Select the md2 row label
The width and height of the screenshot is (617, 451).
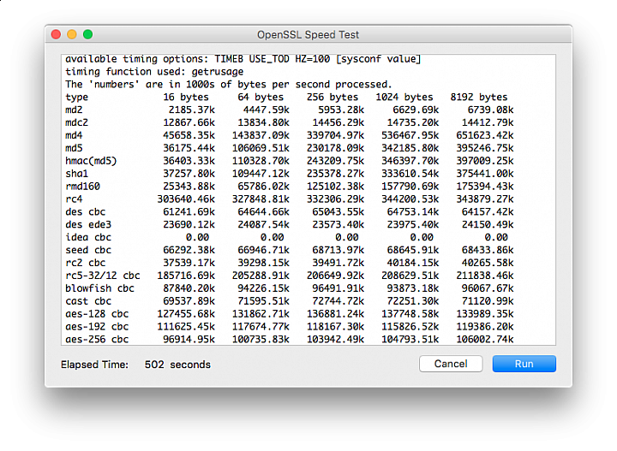coord(74,110)
